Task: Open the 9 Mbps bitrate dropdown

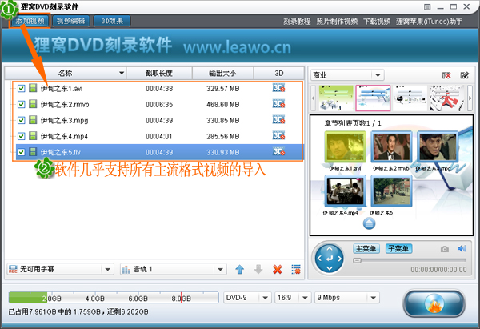Action: [373, 298]
